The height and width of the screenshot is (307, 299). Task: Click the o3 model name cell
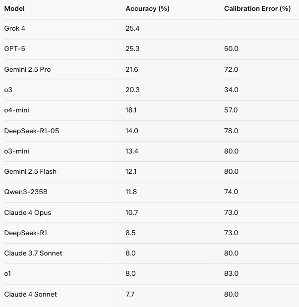pyautogui.click(x=8, y=90)
